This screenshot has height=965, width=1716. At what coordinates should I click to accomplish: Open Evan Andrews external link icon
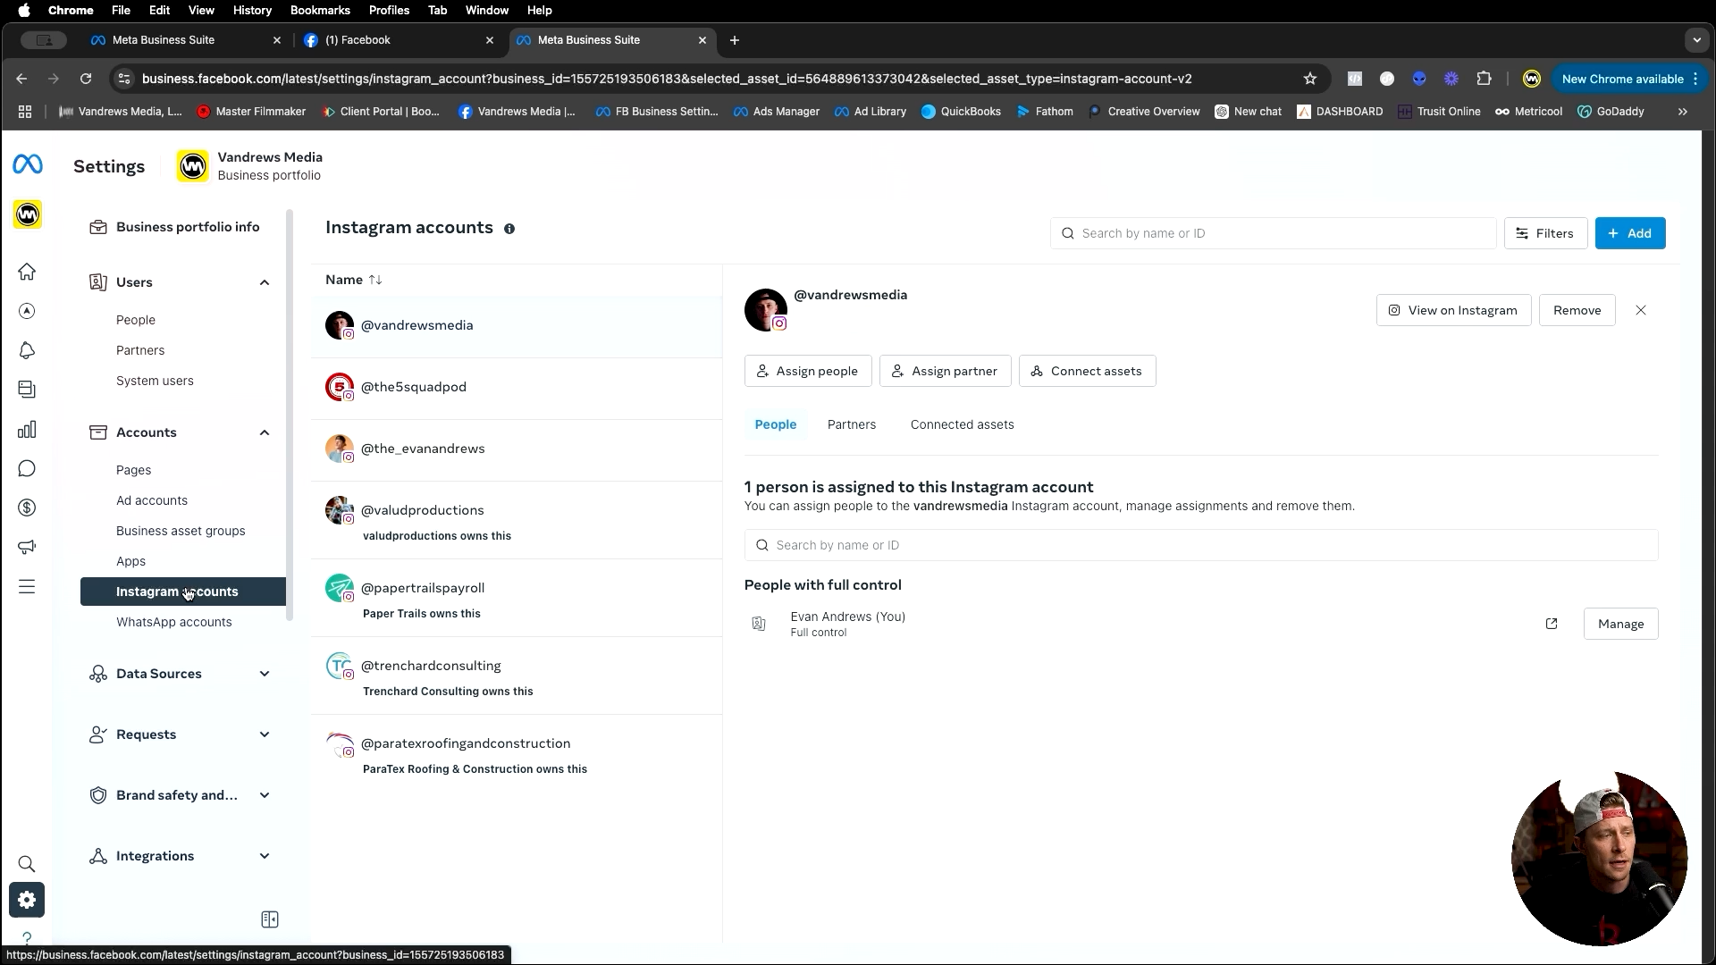pos(1552,624)
